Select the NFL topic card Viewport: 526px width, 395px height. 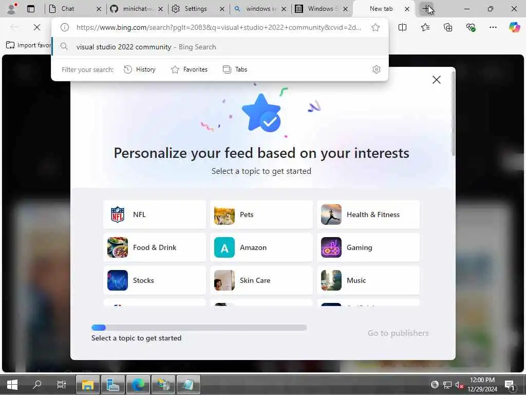155,214
